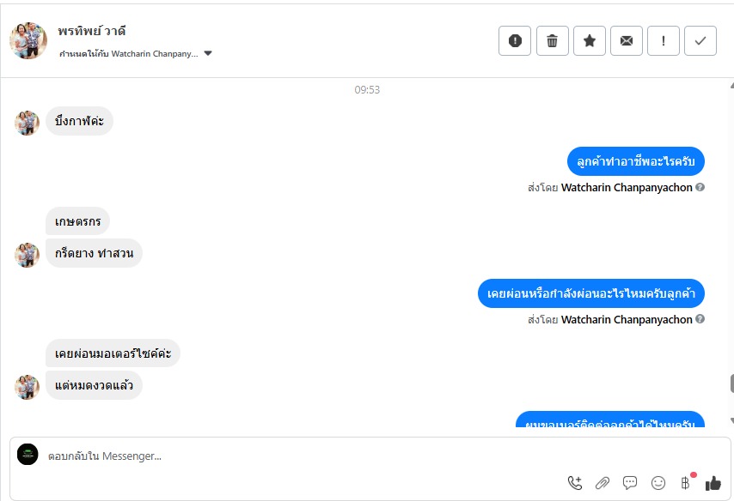
Task: Click the help icon beside first Watcharin Chanpanyachon
Action: pos(700,187)
